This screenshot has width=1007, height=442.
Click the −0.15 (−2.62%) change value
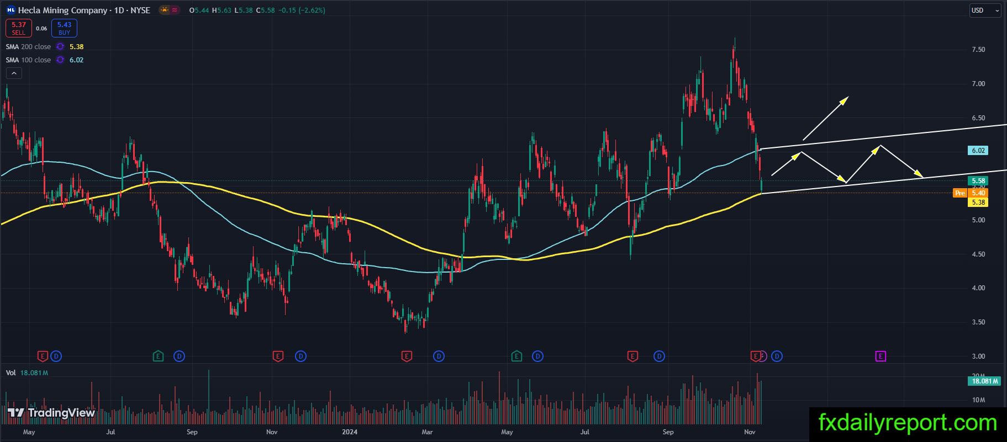pos(302,10)
